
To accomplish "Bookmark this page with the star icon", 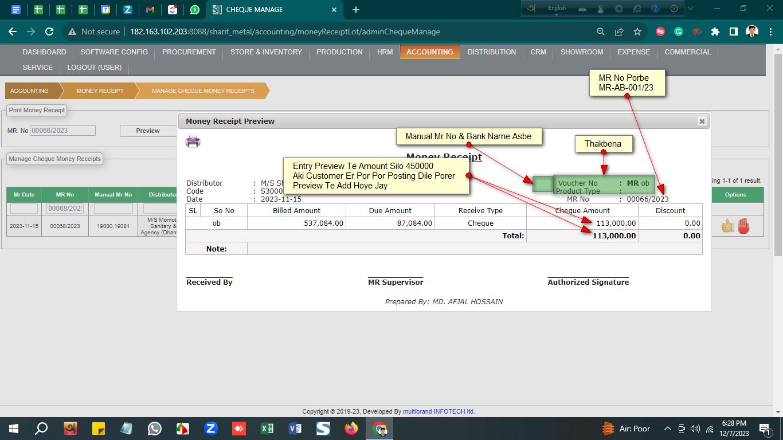I will click(637, 32).
